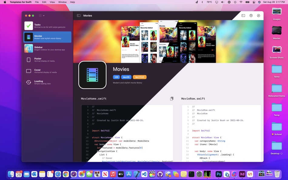288x180 pixels.
Task: Click the 76°C temperature readout in menu bar
Action: [x=209, y=2]
